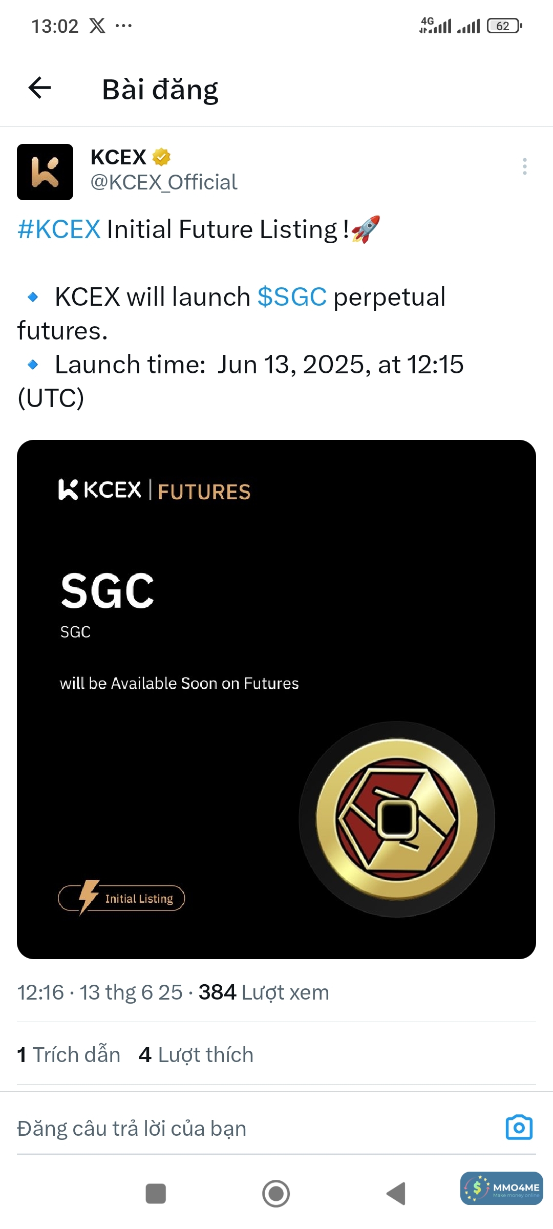The height and width of the screenshot is (1229, 553).
Task: Open the post's three-dot options menu
Action: click(524, 166)
